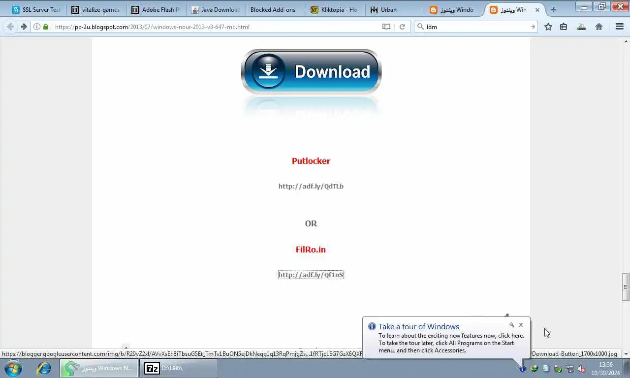Click the Show Desktop strip

coord(627,369)
